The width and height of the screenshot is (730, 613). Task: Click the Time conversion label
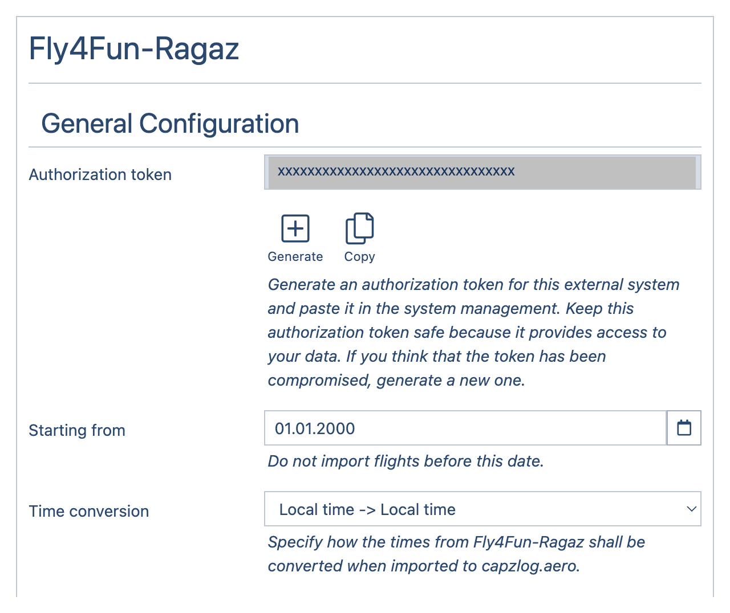tap(89, 511)
